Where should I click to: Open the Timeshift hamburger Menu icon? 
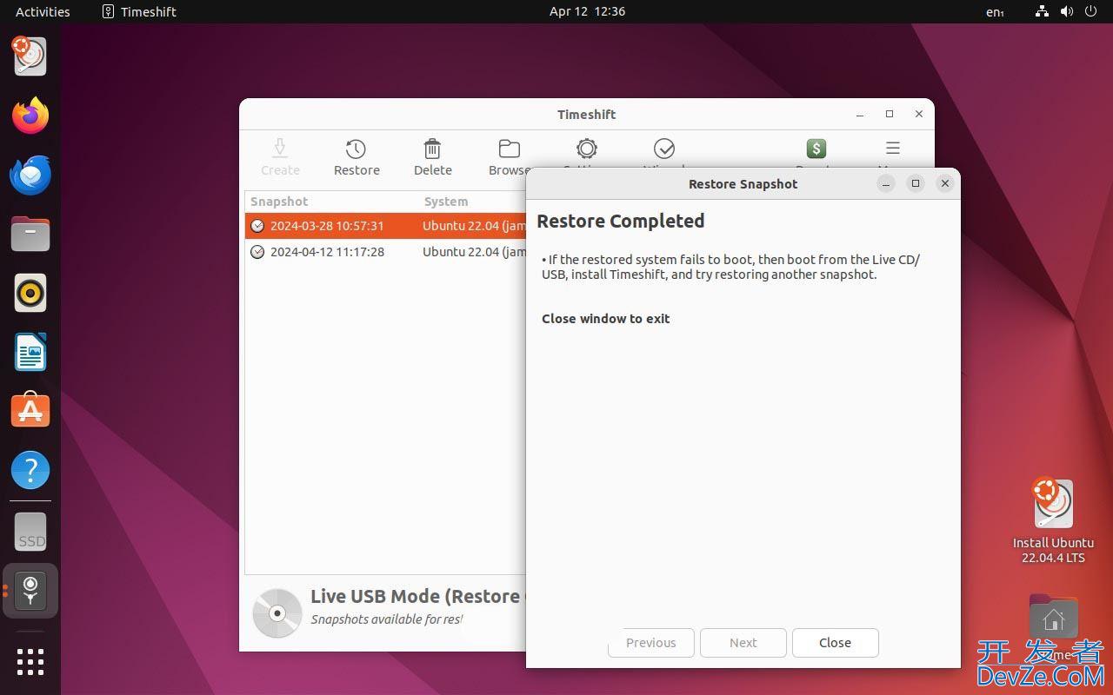coord(893,148)
